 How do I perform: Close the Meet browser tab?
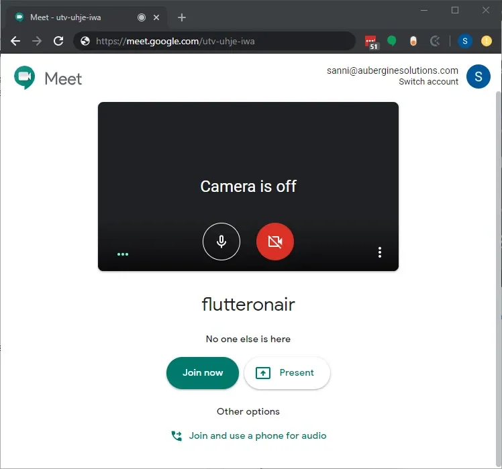[156, 17]
